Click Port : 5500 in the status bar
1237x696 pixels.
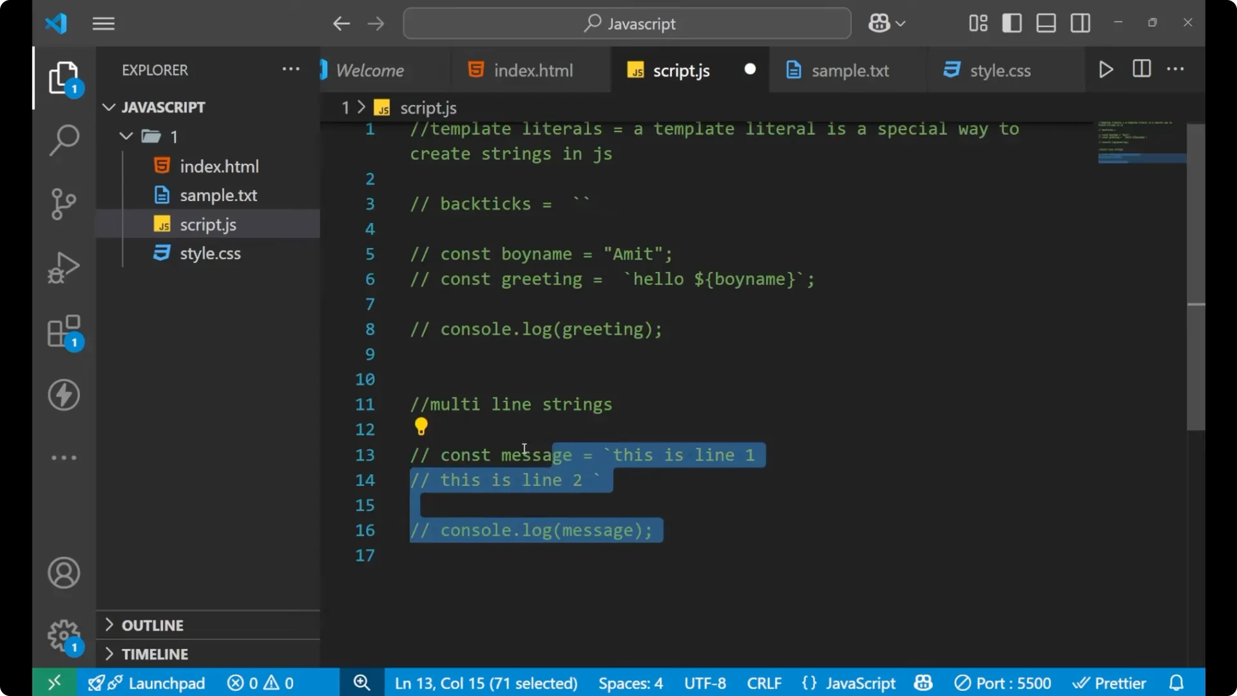pyautogui.click(x=1002, y=682)
